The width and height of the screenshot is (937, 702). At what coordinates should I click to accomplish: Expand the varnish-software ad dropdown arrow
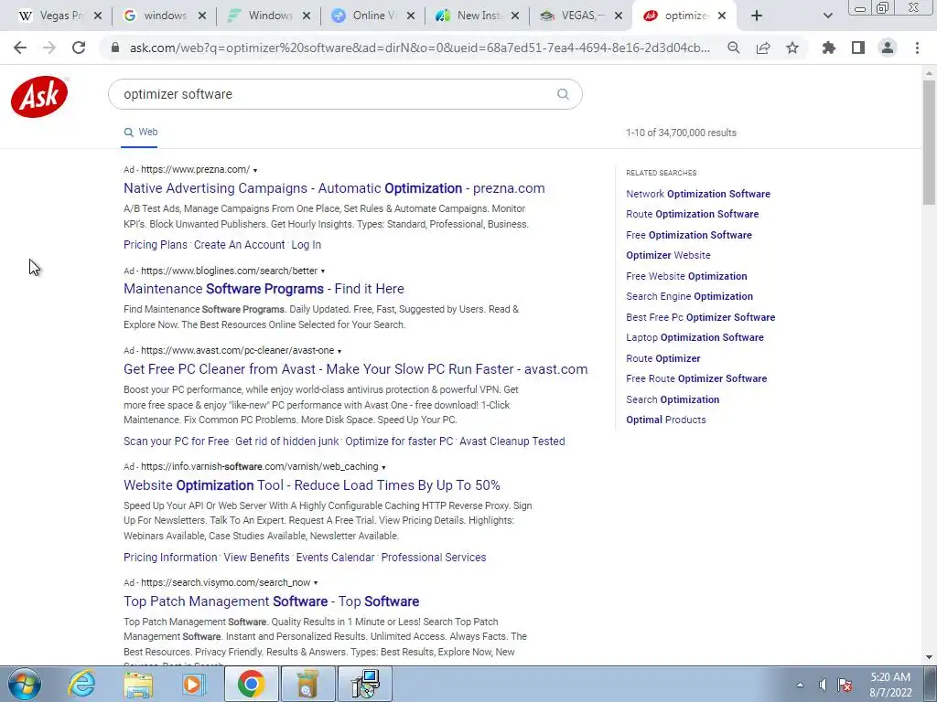[x=383, y=467]
